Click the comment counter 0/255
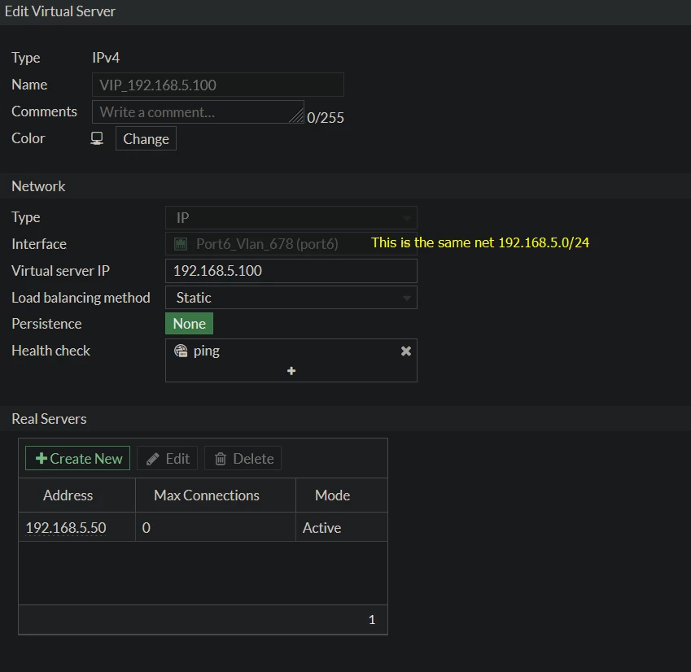691x672 pixels. (326, 118)
